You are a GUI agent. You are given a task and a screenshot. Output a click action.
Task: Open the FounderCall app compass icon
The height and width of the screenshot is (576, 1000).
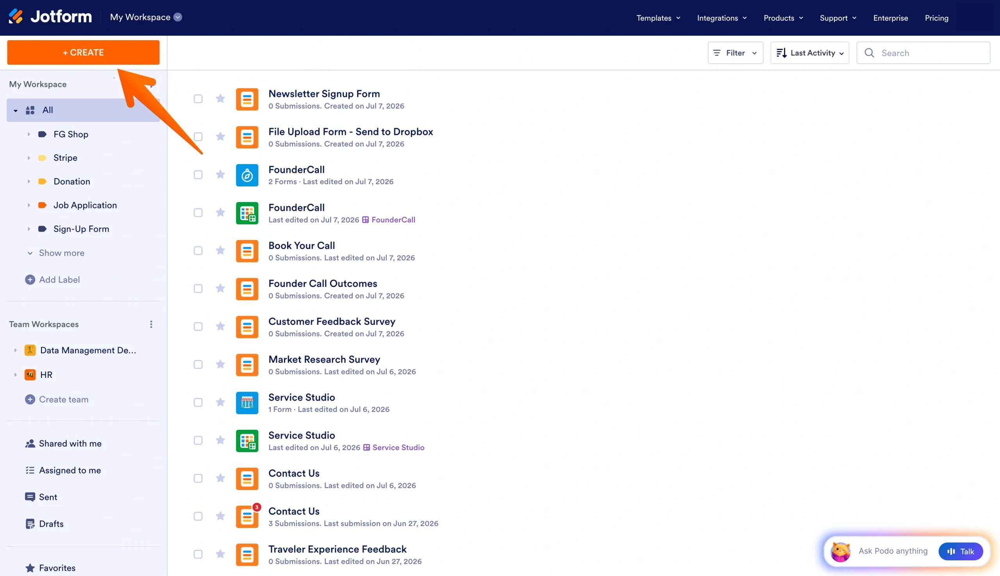pos(247,175)
